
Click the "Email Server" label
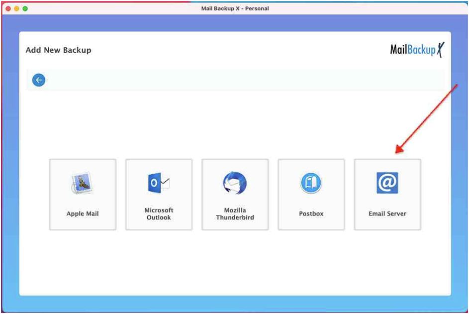[387, 213]
